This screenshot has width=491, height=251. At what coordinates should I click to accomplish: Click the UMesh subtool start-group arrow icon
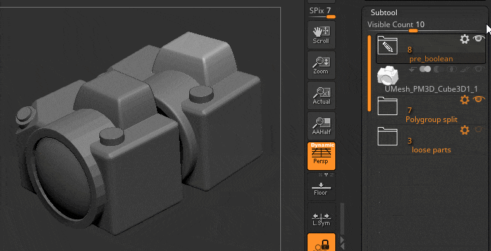tap(413, 70)
